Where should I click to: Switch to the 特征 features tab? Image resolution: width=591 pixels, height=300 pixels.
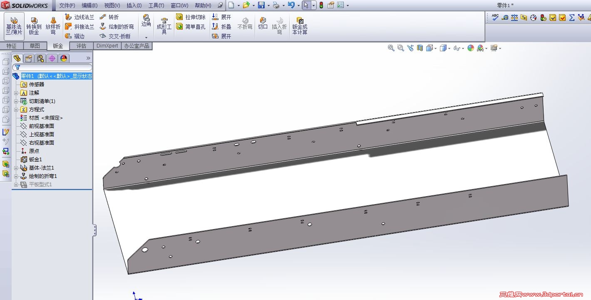pyautogui.click(x=12, y=46)
